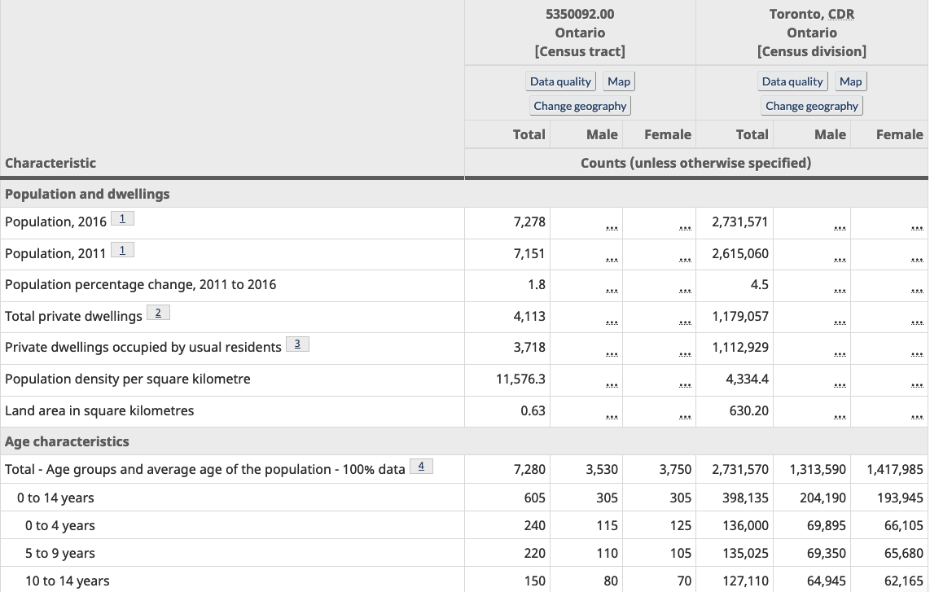The width and height of the screenshot is (930, 592).
Task: Open footnote 1 beside Population, 2016
Action: tap(122, 219)
